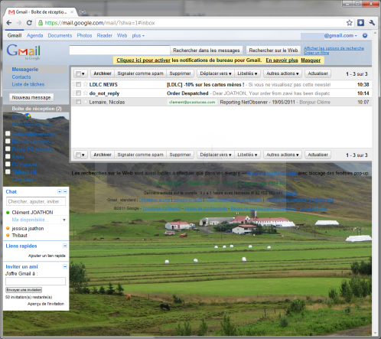Click Aperçu de l'invitation link
Viewport: 381px width, 339px height.
point(46,304)
